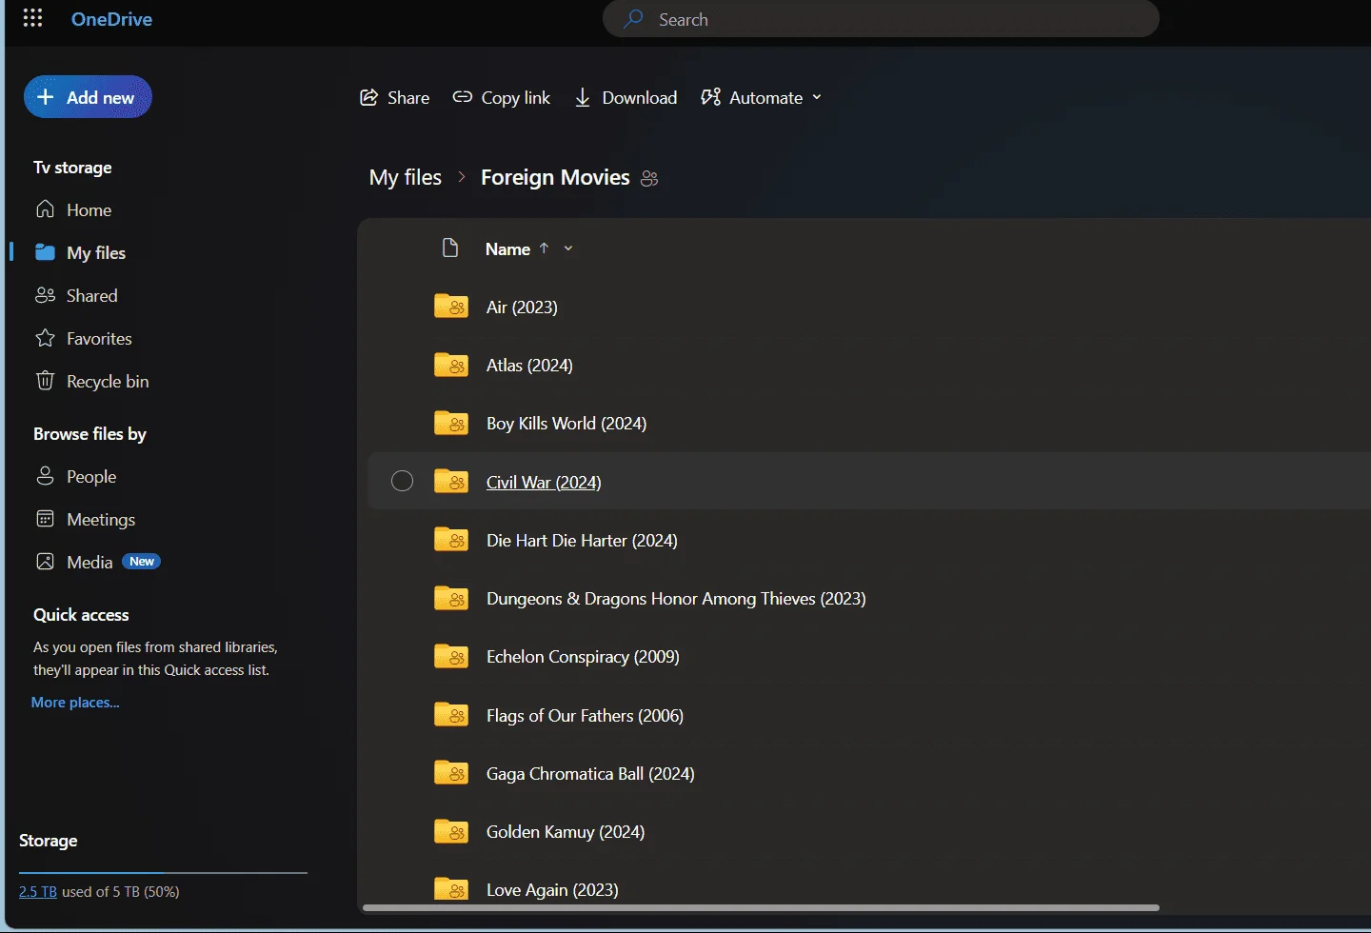Click the search magnifier icon
Image resolution: width=1371 pixels, height=933 pixels.
[633, 19]
